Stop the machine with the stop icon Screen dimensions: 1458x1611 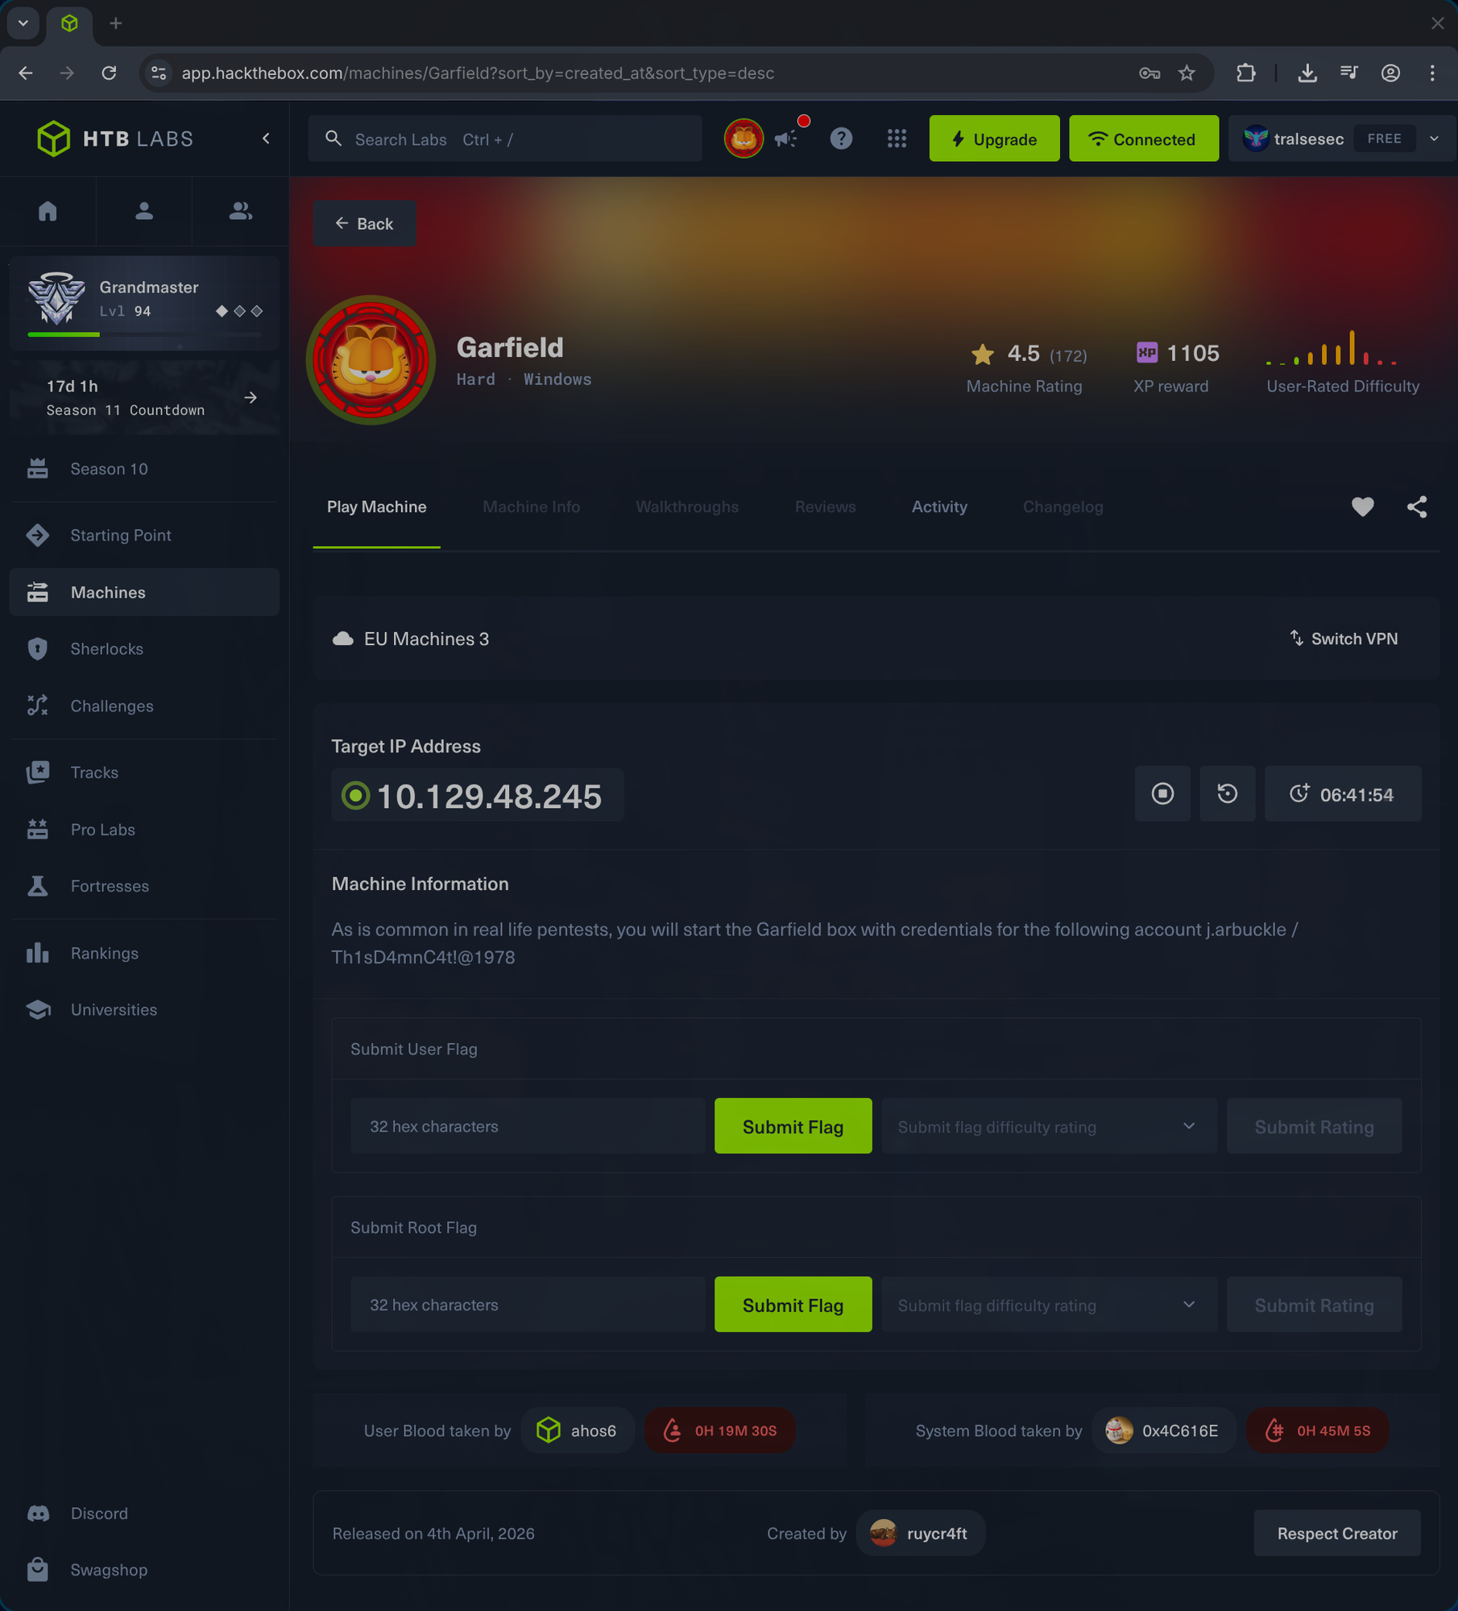tap(1162, 793)
